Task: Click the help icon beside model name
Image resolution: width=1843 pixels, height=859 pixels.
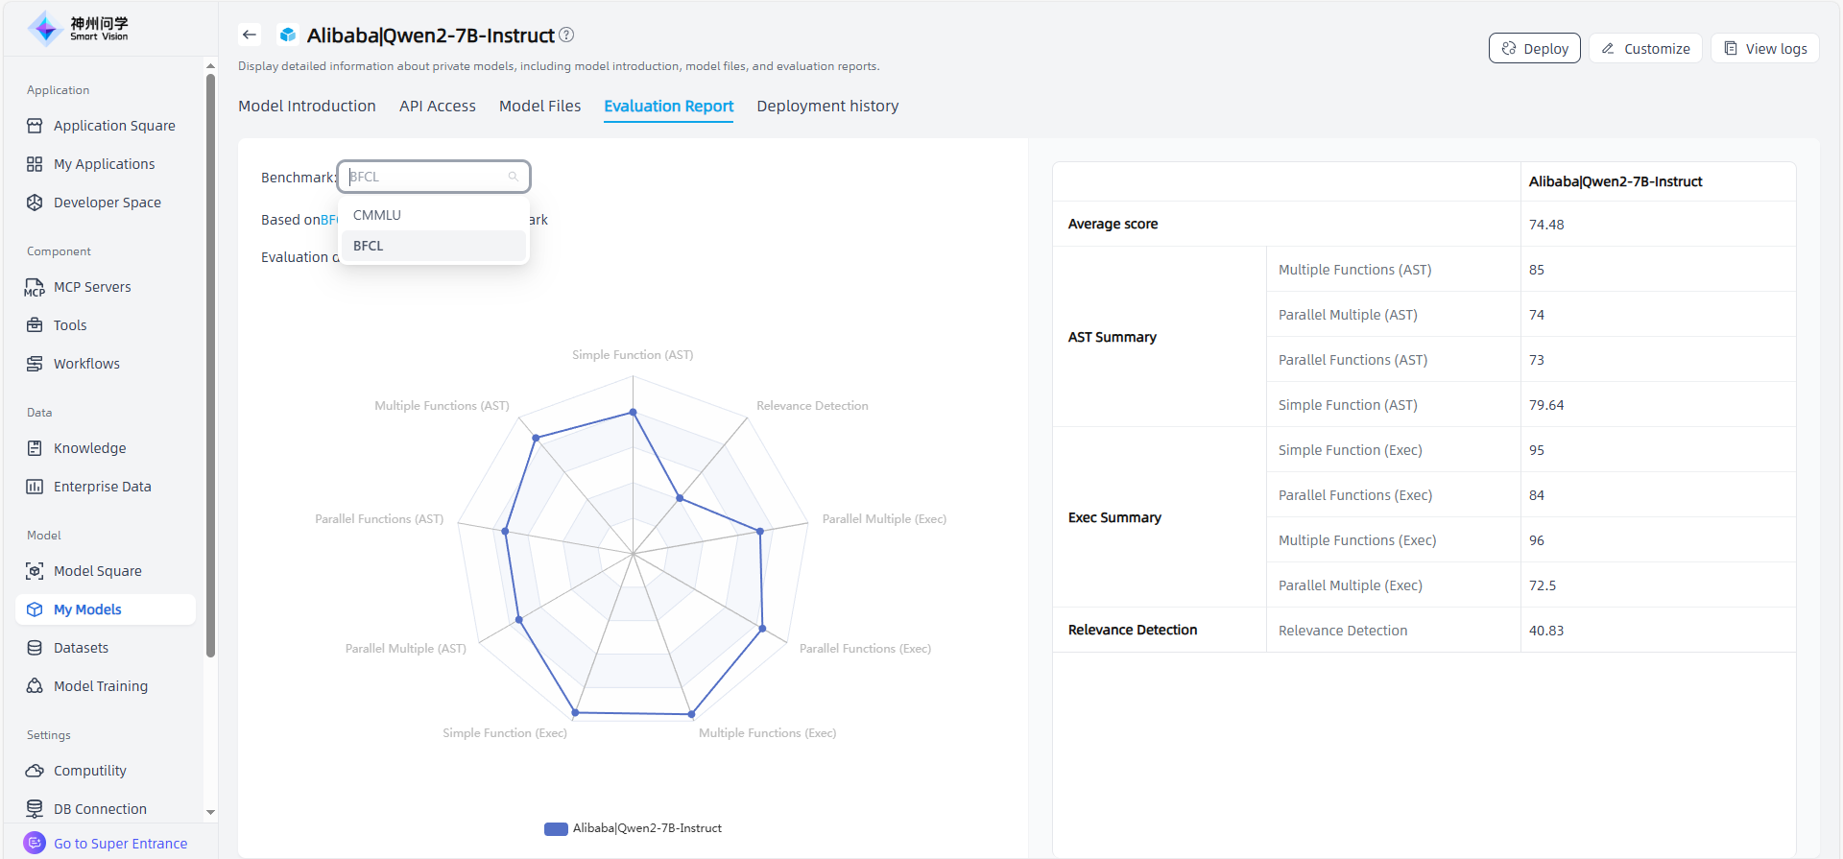Action: [566, 35]
